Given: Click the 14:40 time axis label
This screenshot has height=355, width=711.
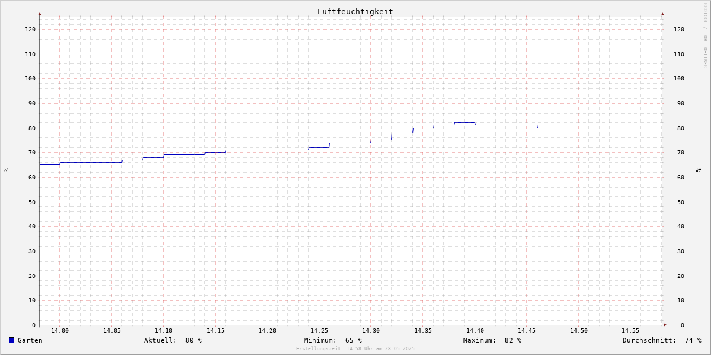Looking at the screenshot, I should [x=475, y=331].
